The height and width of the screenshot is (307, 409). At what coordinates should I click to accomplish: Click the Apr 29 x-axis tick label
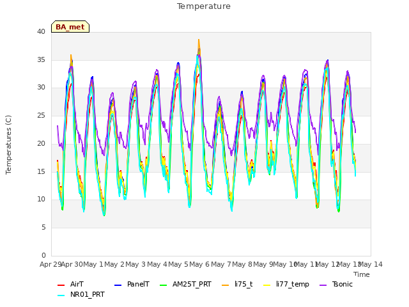click(x=50, y=264)
